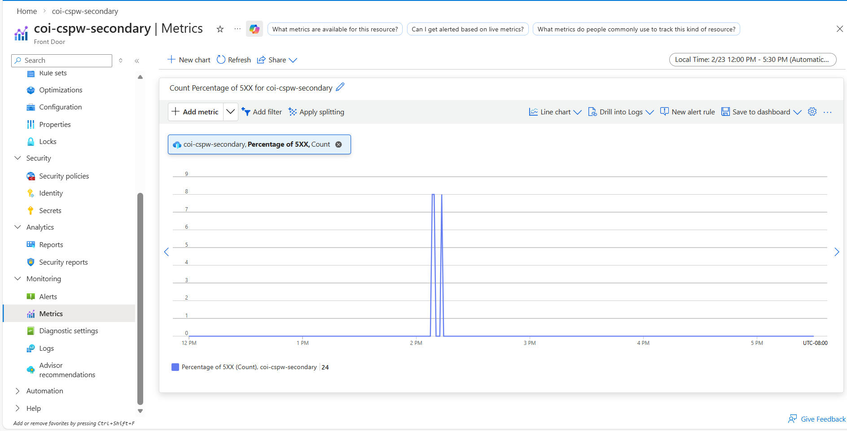Remove the Percentage of 5XX metric pill
Viewport: 847px width, 431px height.
(x=339, y=144)
